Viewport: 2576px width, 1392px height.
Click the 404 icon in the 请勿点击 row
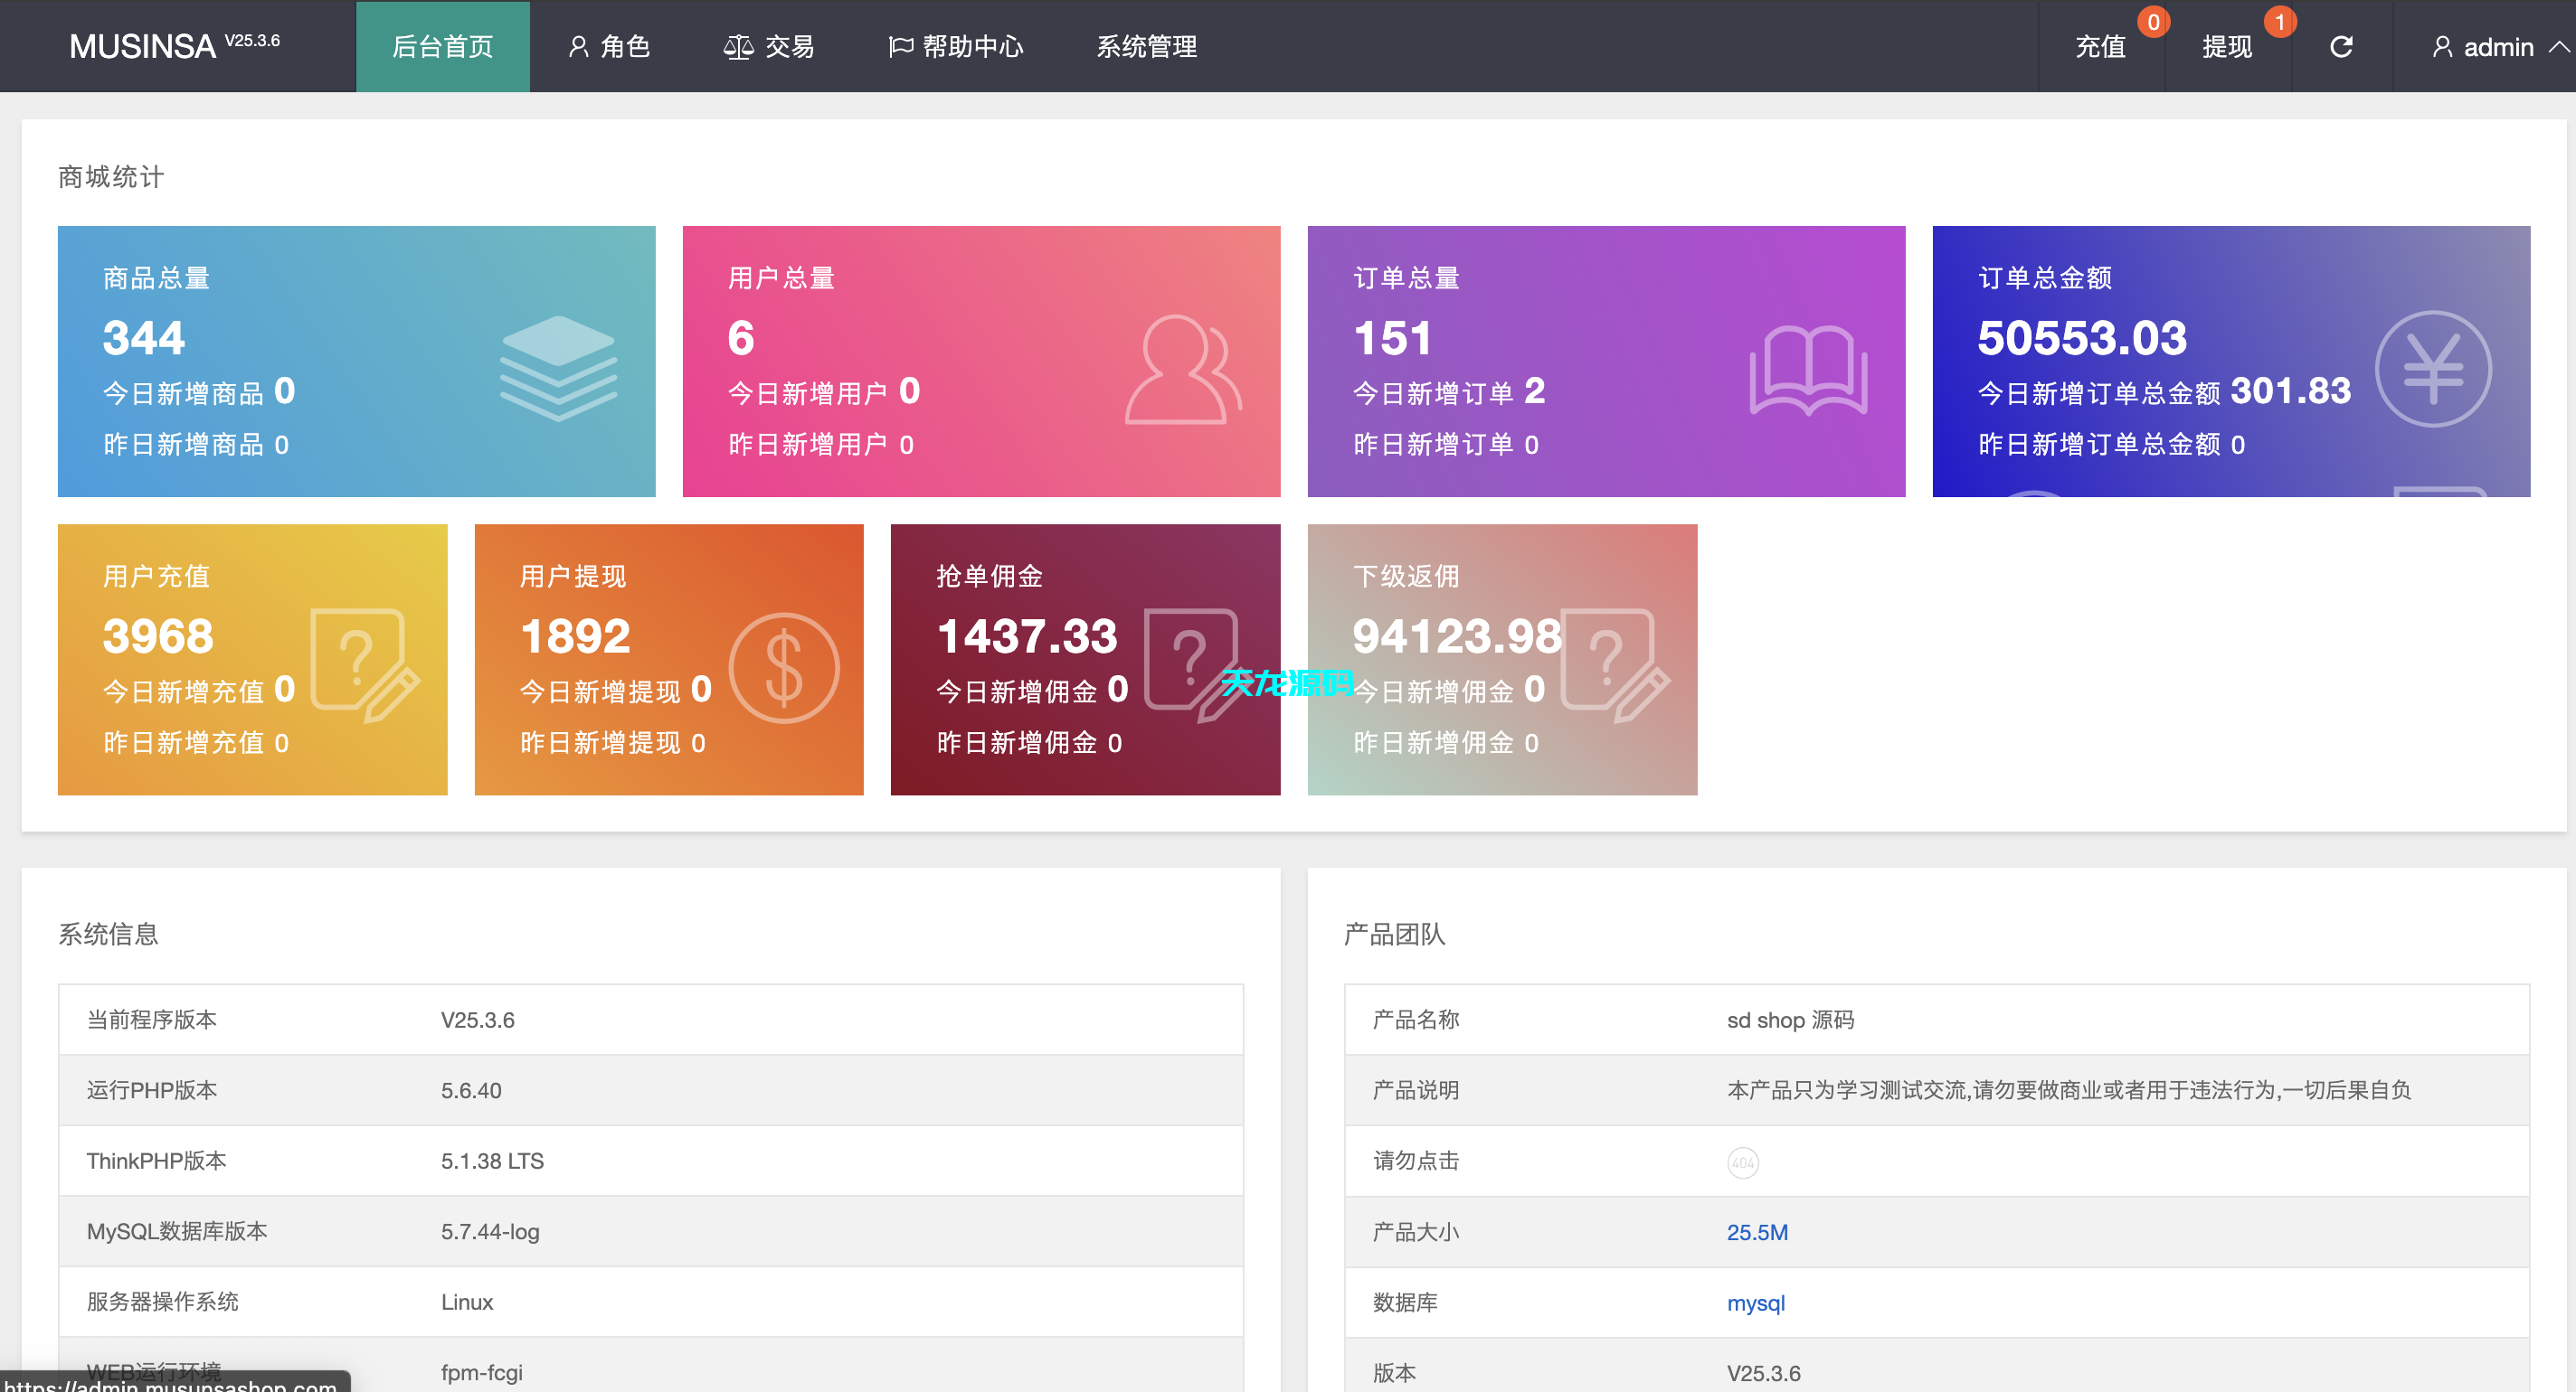[1742, 1162]
